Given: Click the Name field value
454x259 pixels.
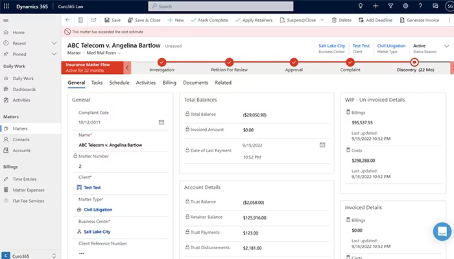Looking at the screenshot, I should (x=110, y=145).
